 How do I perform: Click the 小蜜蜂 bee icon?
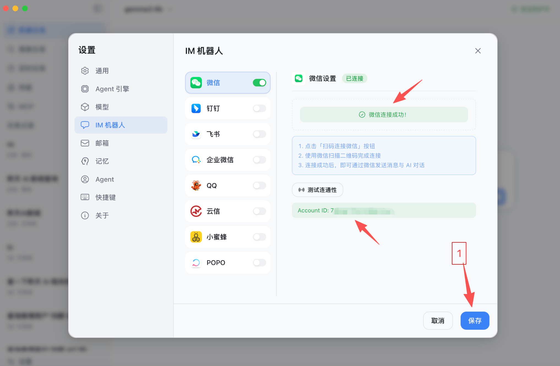click(196, 237)
